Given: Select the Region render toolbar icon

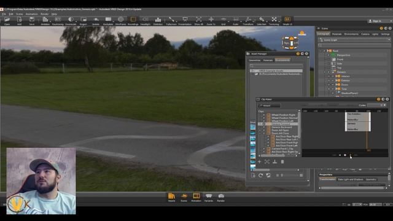Looking at the screenshot, I should [84, 20].
